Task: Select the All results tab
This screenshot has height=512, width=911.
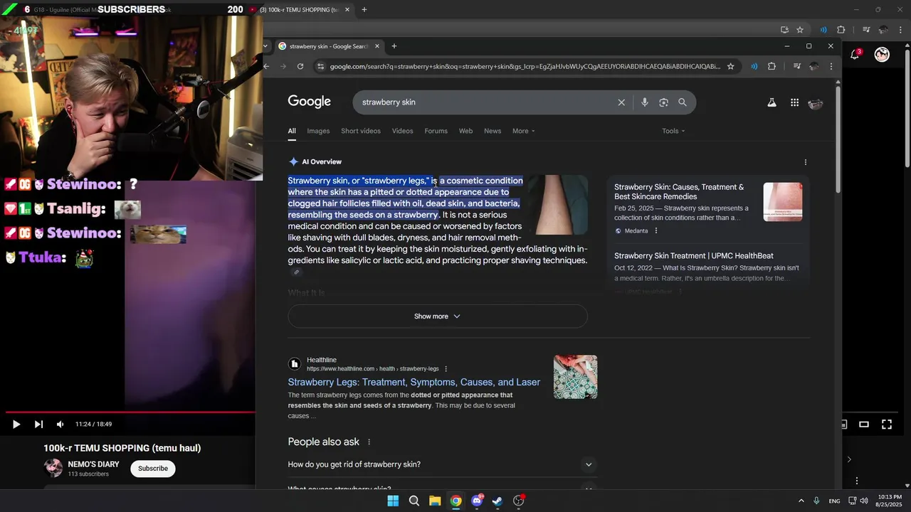Action: tap(292, 131)
